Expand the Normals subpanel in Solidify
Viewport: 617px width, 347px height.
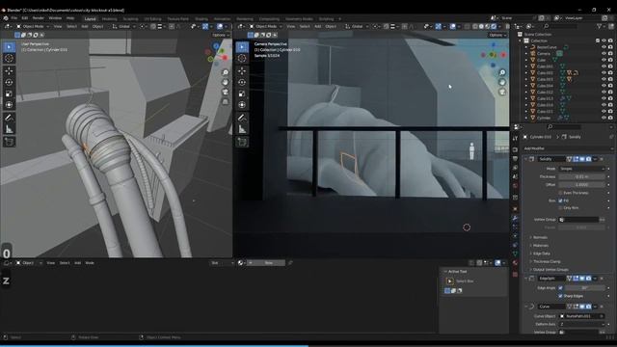click(540, 237)
